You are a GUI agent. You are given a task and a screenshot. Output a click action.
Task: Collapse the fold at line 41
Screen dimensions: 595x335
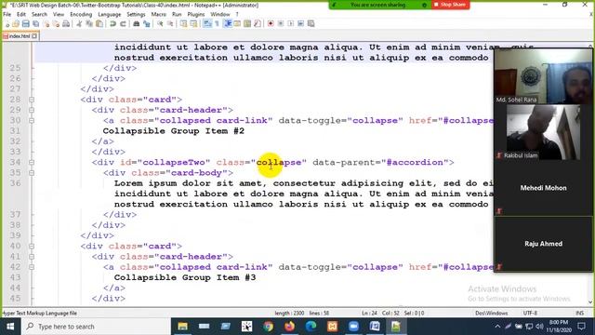click(32, 257)
